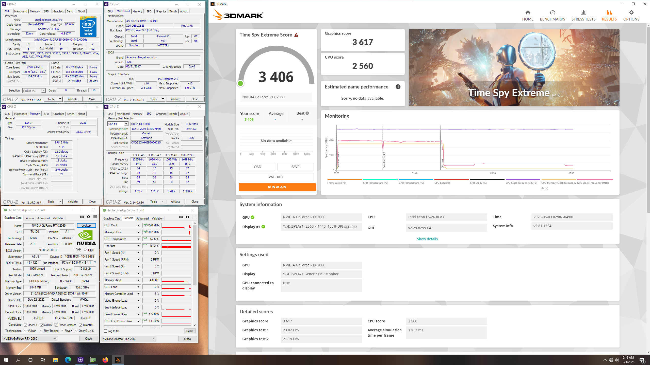Open GPU selector dropdown in GPU-Z Graphics Card window
650x365 pixels.
pyautogui.click(x=30, y=339)
